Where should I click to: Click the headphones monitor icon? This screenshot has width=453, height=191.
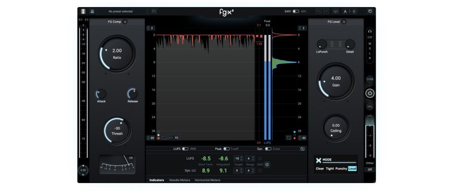click(x=370, y=32)
